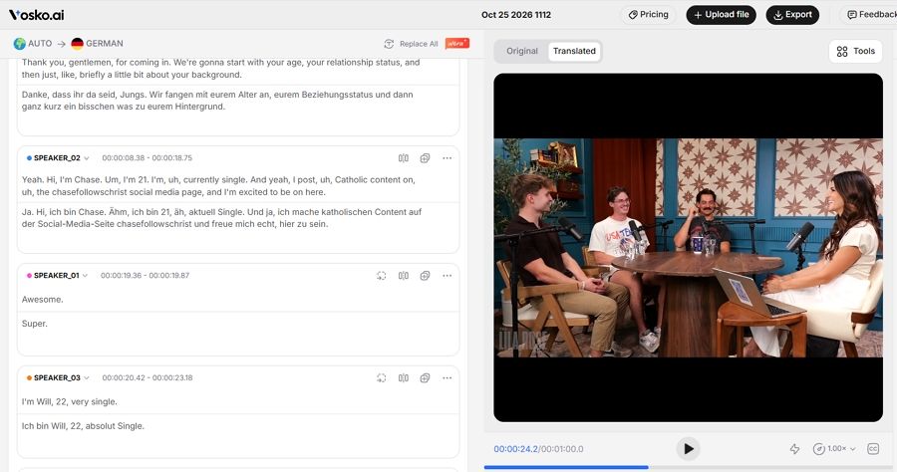Export the translated transcript
Viewport: 897px width, 472px height.
(792, 15)
